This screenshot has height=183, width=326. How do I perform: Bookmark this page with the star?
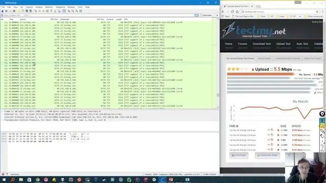317,12
